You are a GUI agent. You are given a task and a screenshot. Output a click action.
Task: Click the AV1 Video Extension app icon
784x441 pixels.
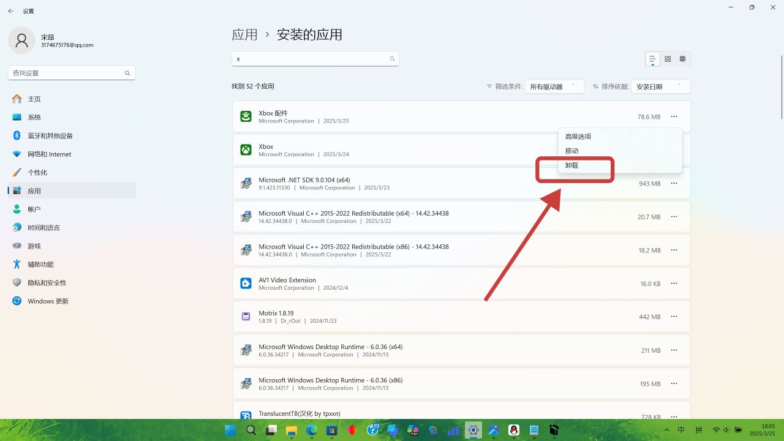pos(246,284)
